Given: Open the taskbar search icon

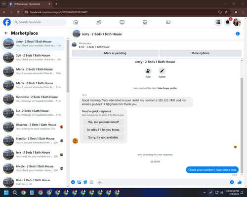Looking at the screenshot, I should [x=15, y=193].
